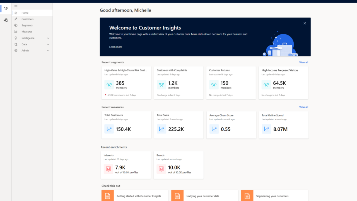Click measure icon on Total Customers card
This screenshot has width=357, height=201.
coord(109,129)
